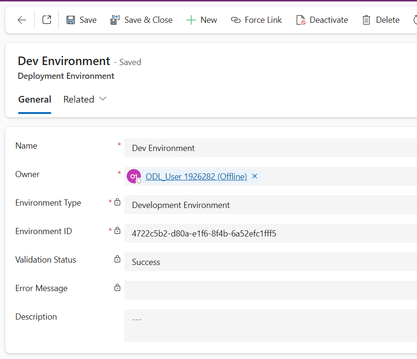Click the lock icon beside Validation Status
The width and height of the screenshot is (417, 359).
(117, 259)
